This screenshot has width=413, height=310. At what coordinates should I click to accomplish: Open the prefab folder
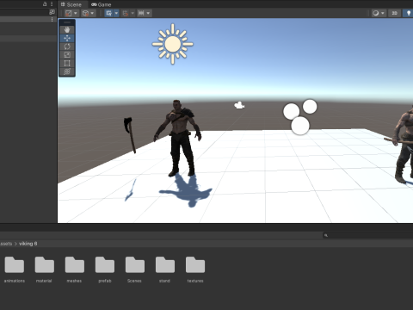(x=105, y=270)
